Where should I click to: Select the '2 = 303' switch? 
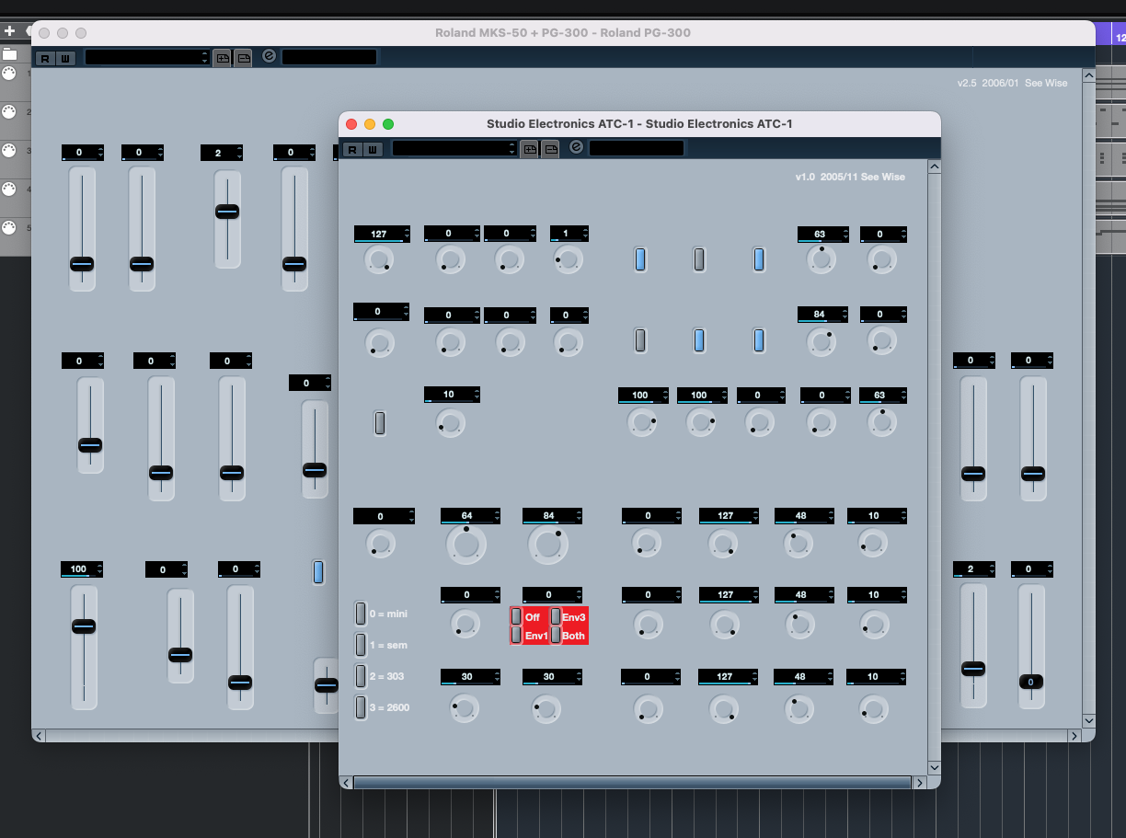[x=361, y=676]
